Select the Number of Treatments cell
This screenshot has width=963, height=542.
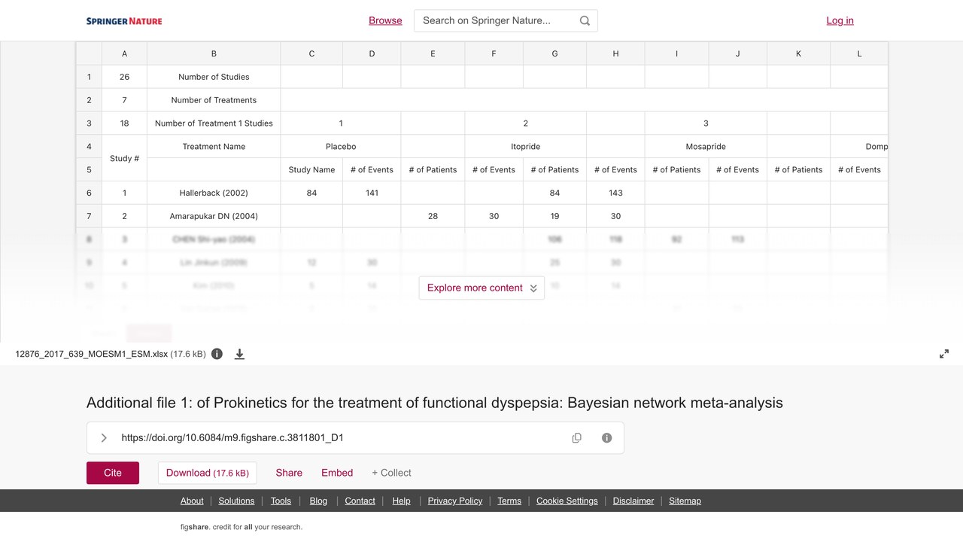[214, 100]
